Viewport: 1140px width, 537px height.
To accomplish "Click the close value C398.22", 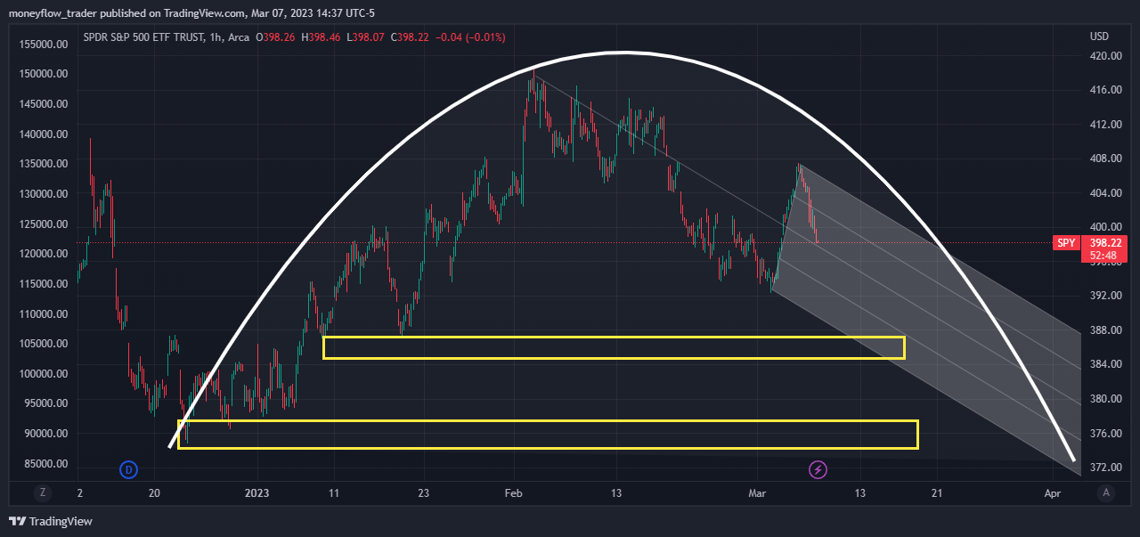I will point(411,37).
